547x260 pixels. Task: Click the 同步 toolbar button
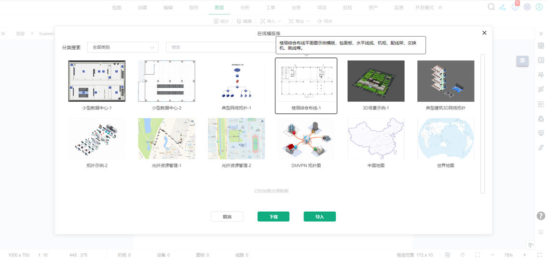pos(325,21)
